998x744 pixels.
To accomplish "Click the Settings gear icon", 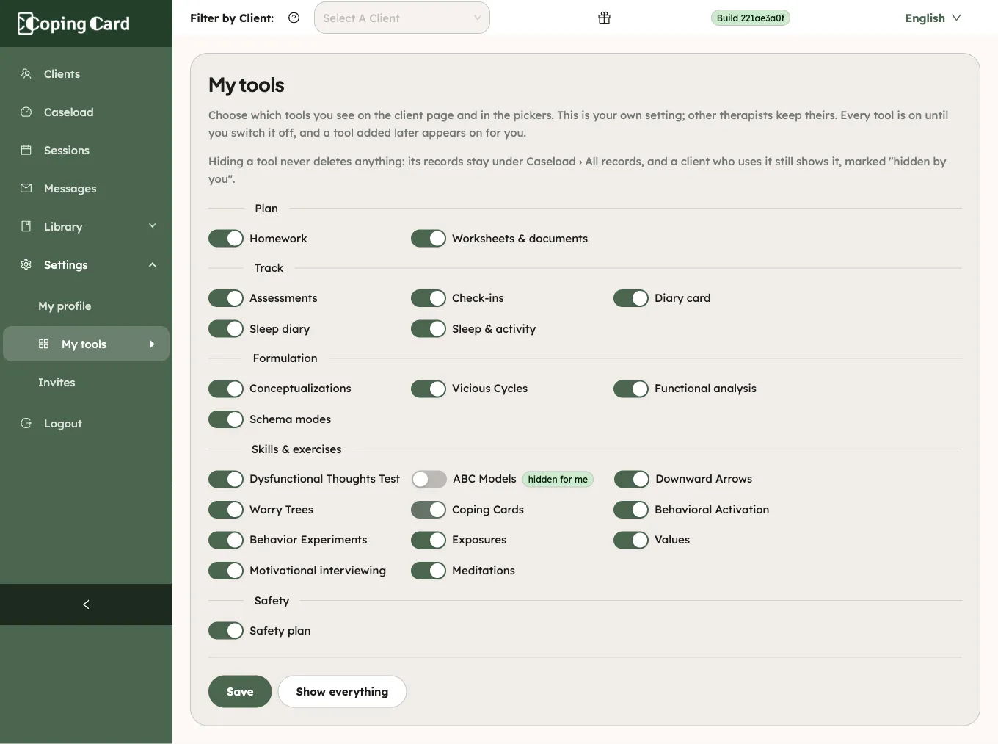I will (x=26, y=264).
